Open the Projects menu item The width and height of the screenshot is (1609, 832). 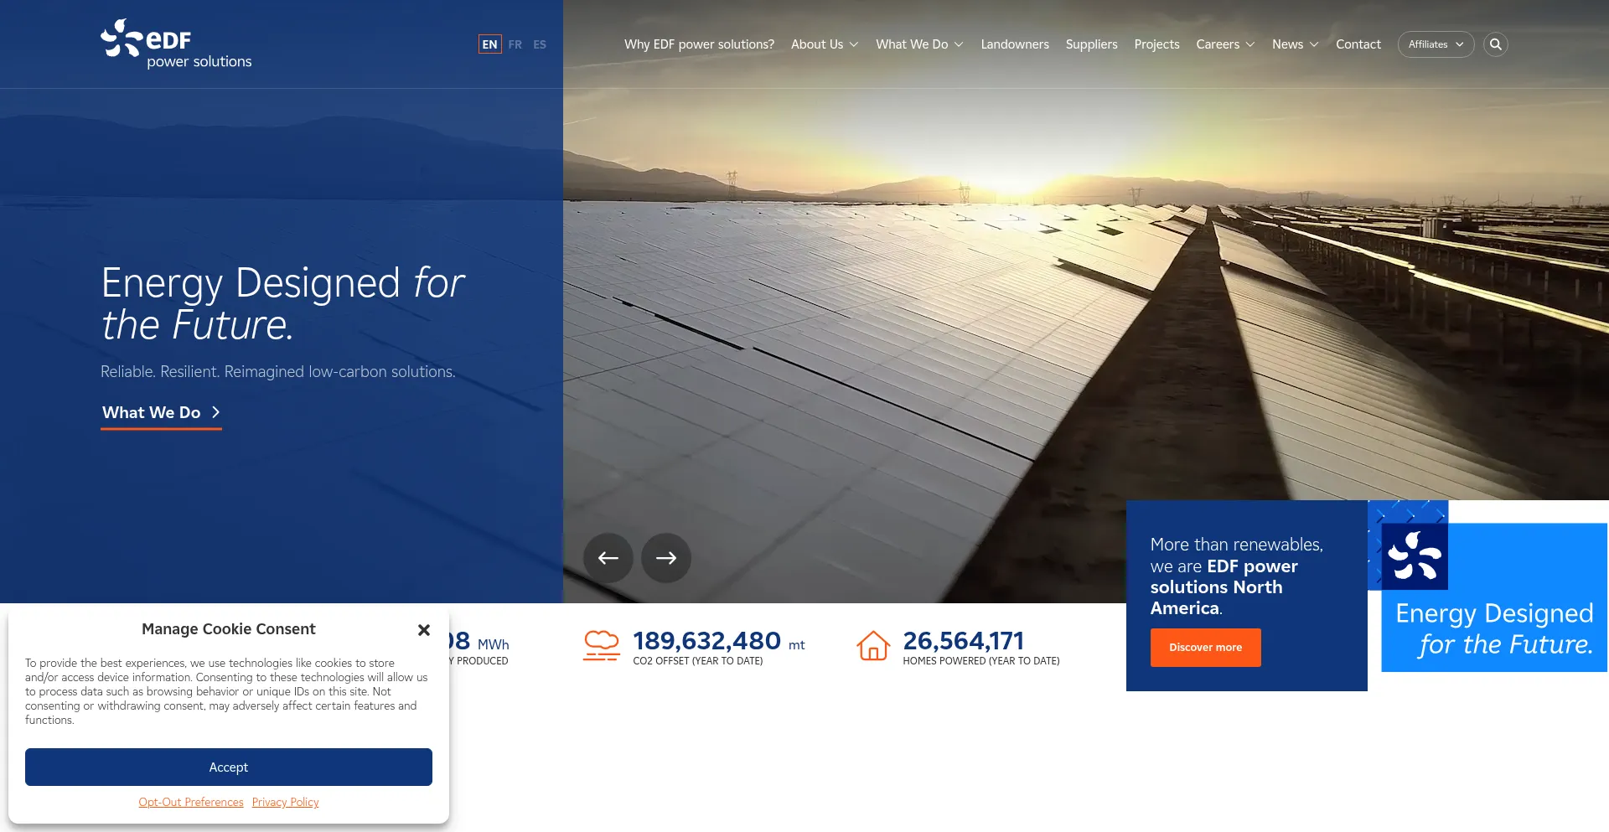point(1156,44)
